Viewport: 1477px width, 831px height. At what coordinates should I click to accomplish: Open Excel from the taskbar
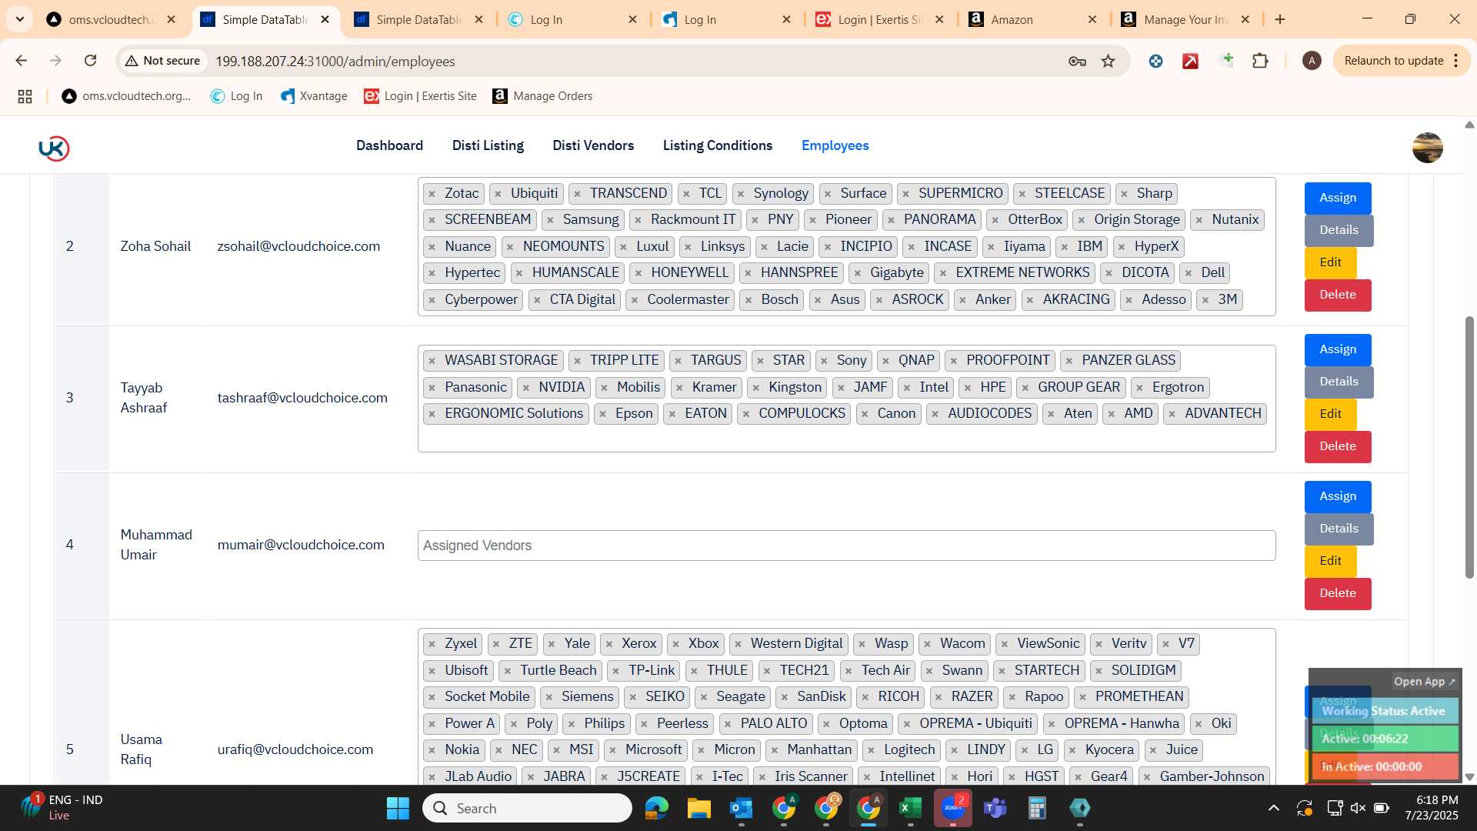910,808
